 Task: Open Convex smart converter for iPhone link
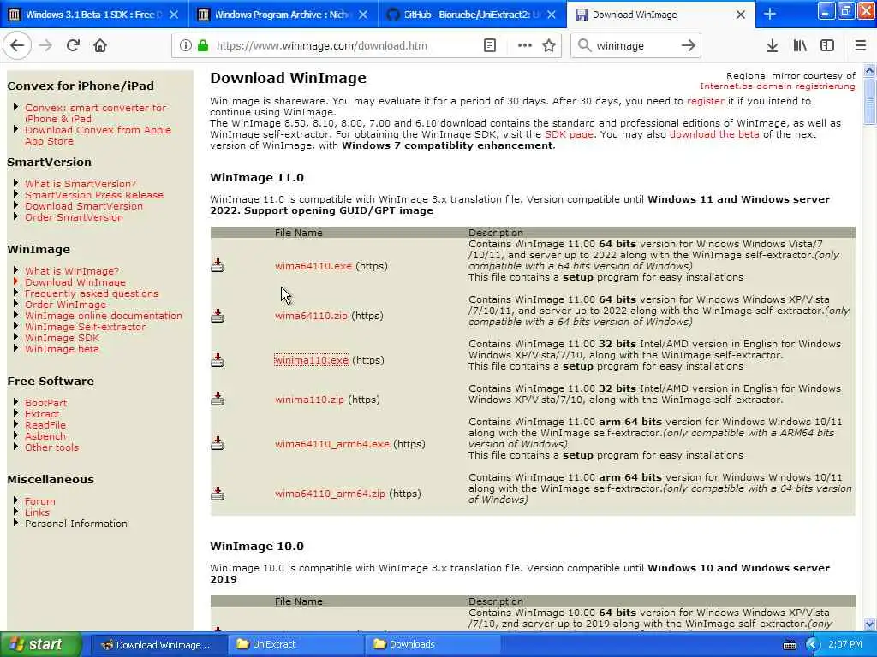[x=95, y=114]
